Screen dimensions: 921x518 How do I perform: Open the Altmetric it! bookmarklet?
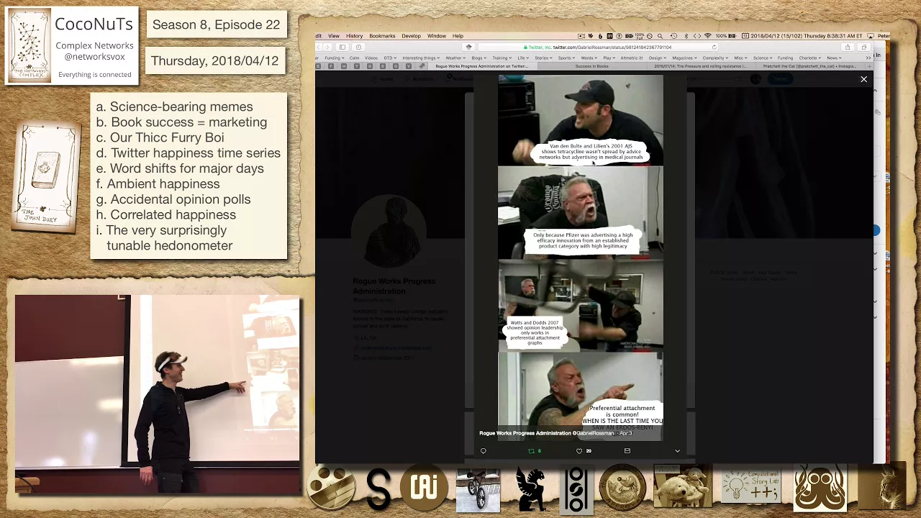tap(632, 58)
